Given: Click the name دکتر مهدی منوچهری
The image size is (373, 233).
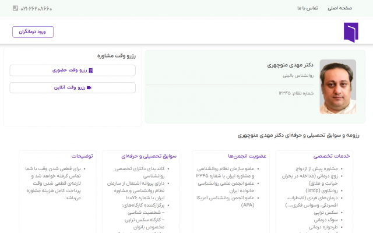Looking at the screenshot, I should click(290, 65).
